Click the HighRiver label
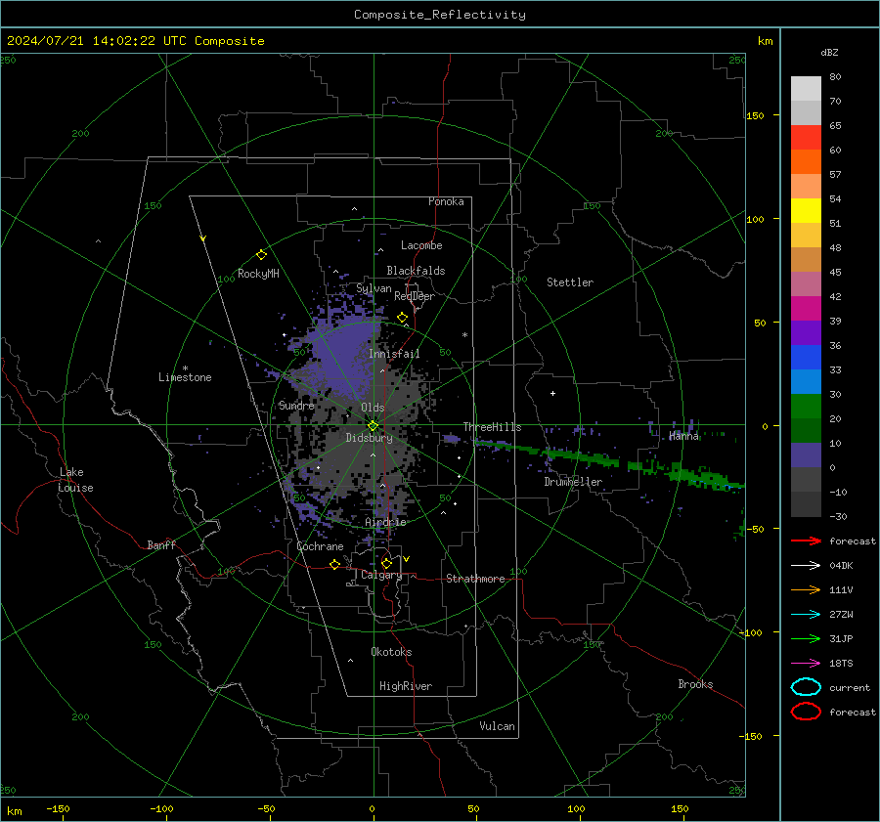The image size is (880, 822). pyautogui.click(x=406, y=686)
